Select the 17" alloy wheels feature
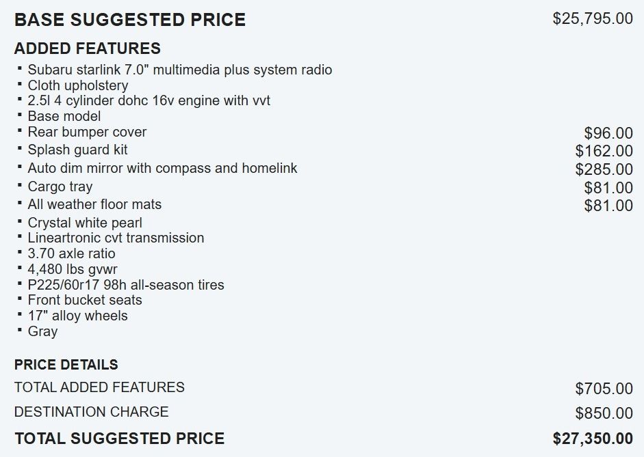Image resolution: width=644 pixels, height=457 pixels. (77, 316)
